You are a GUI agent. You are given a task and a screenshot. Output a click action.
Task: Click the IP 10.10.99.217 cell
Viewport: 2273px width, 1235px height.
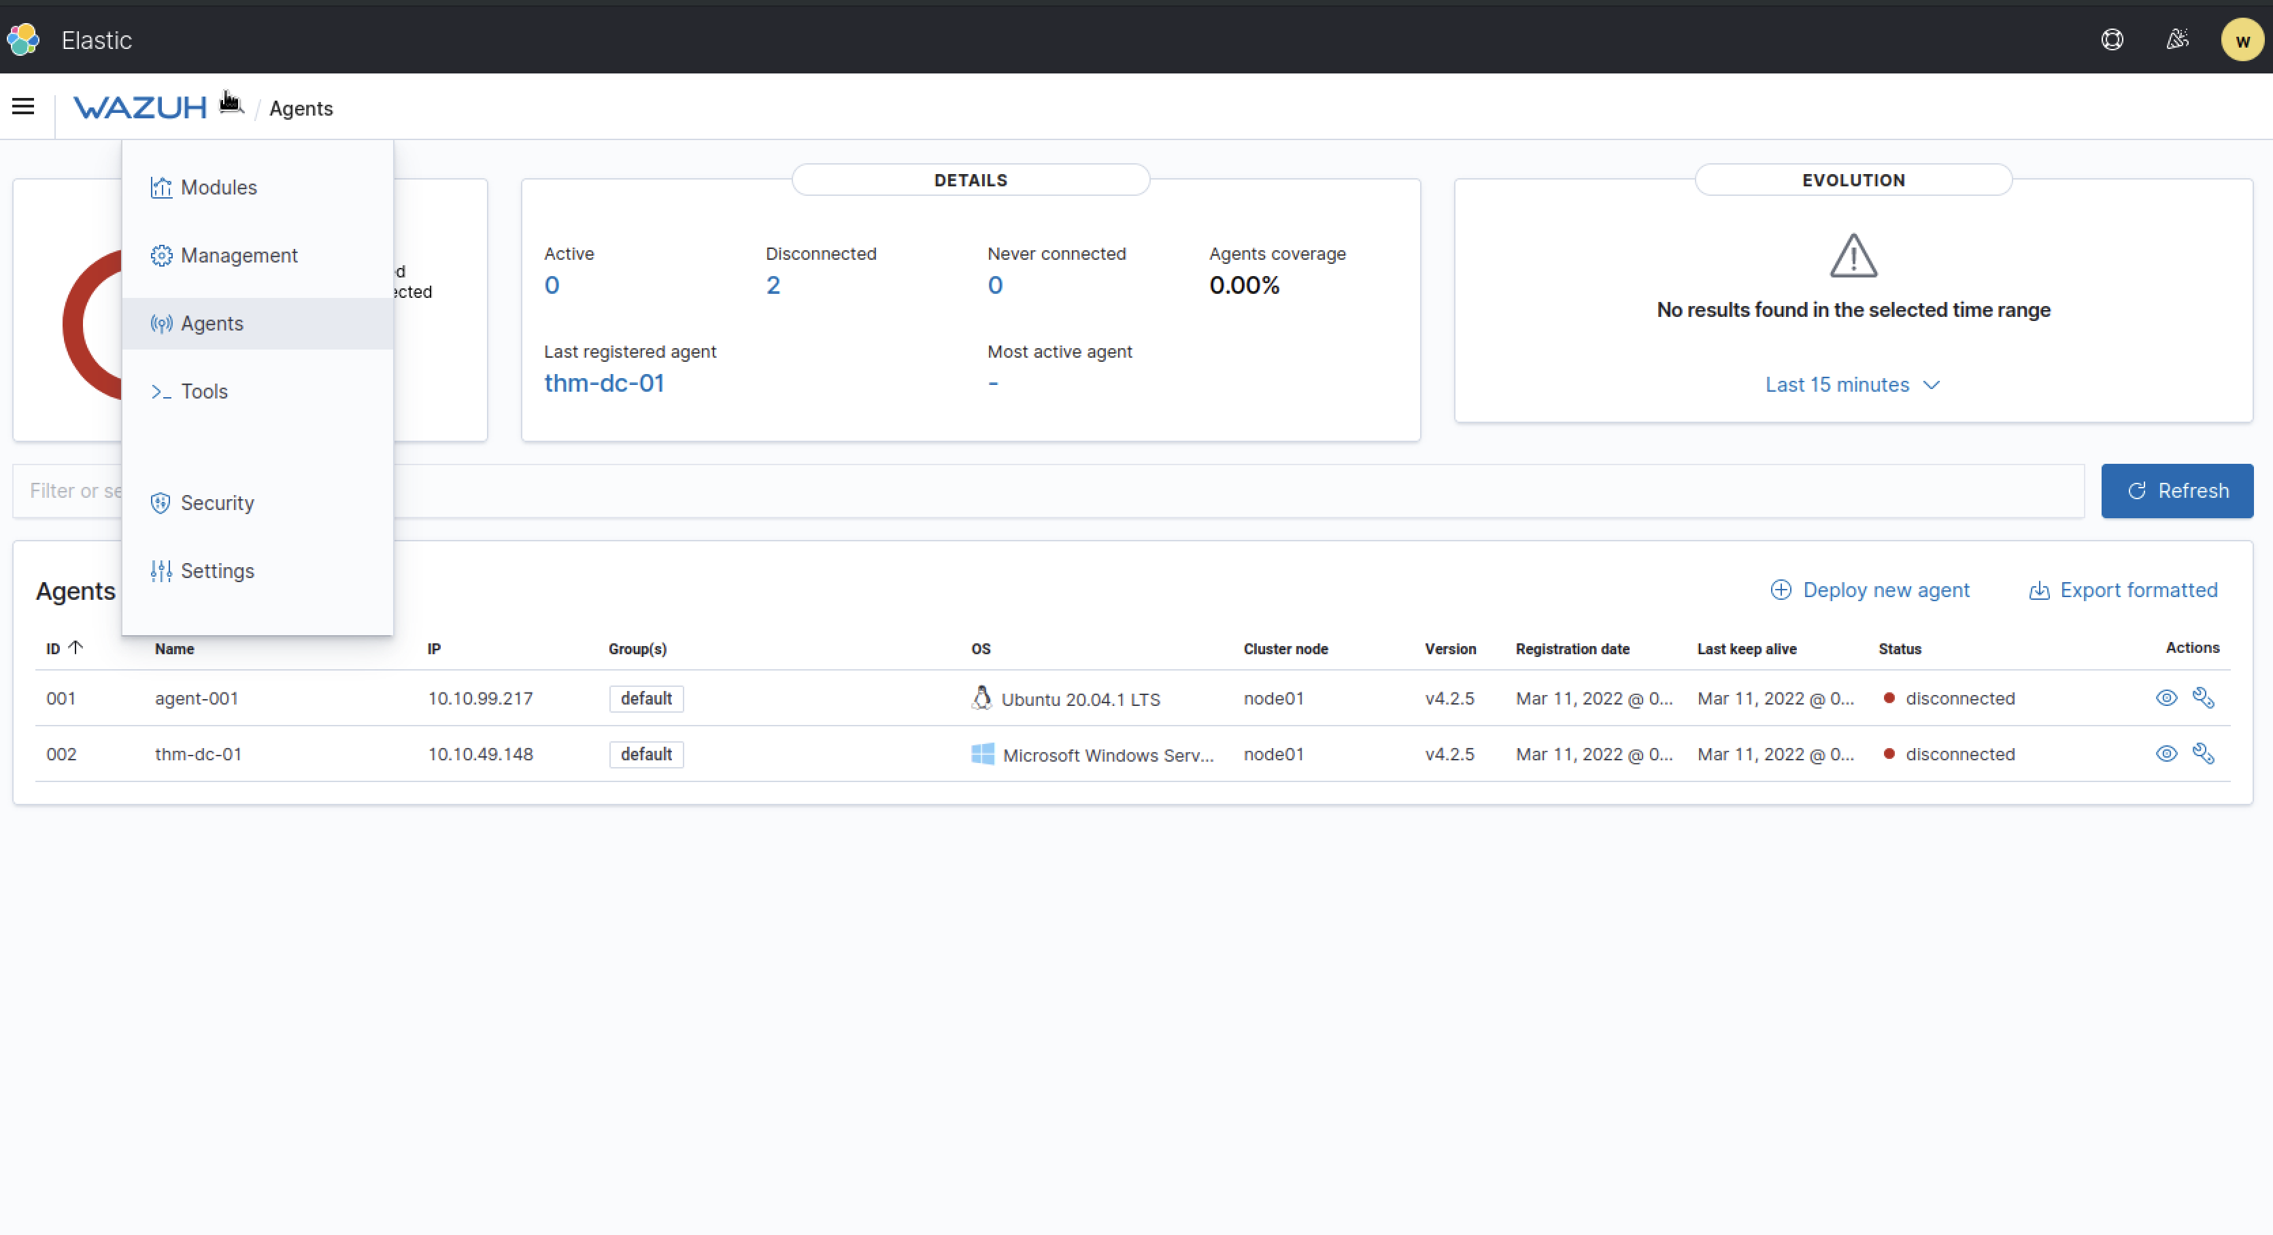click(x=480, y=698)
